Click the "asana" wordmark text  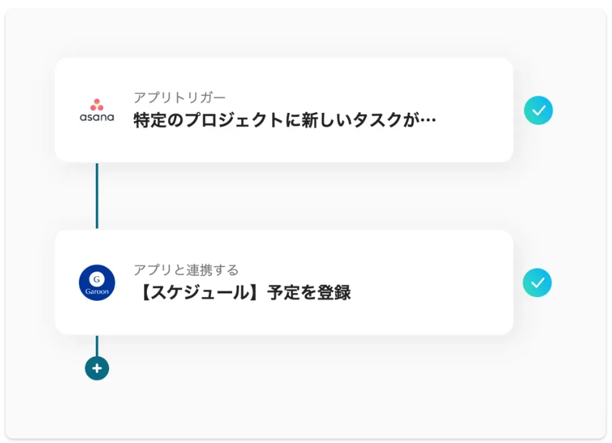pyautogui.click(x=97, y=117)
